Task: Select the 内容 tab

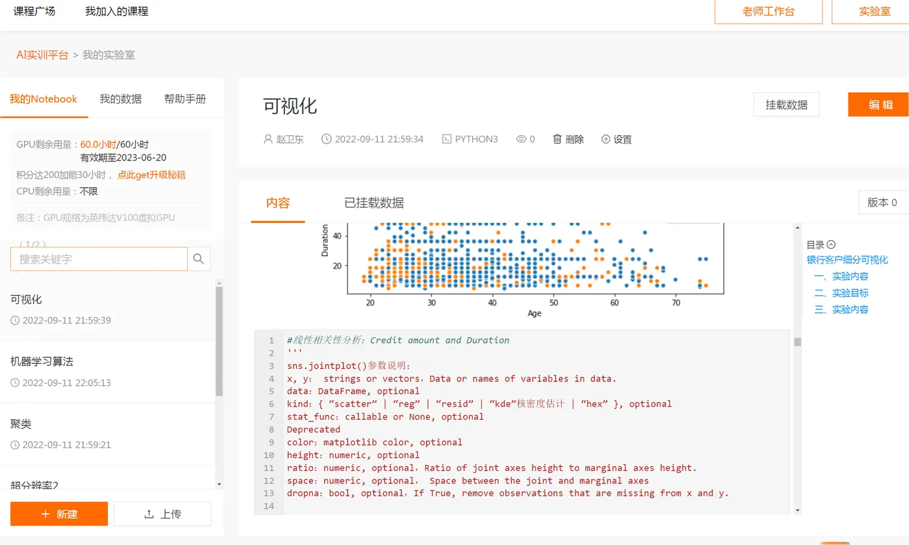Action: [278, 203]
